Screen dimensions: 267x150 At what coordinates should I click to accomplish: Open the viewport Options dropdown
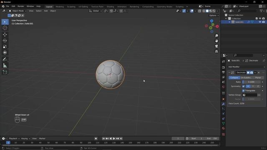click(214, 15)
